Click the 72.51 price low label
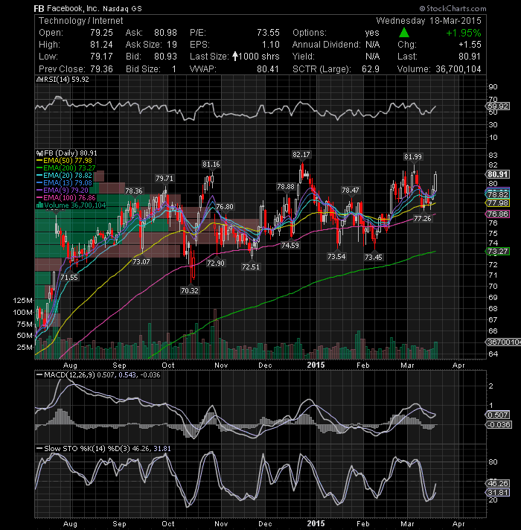 coord(251,267)
